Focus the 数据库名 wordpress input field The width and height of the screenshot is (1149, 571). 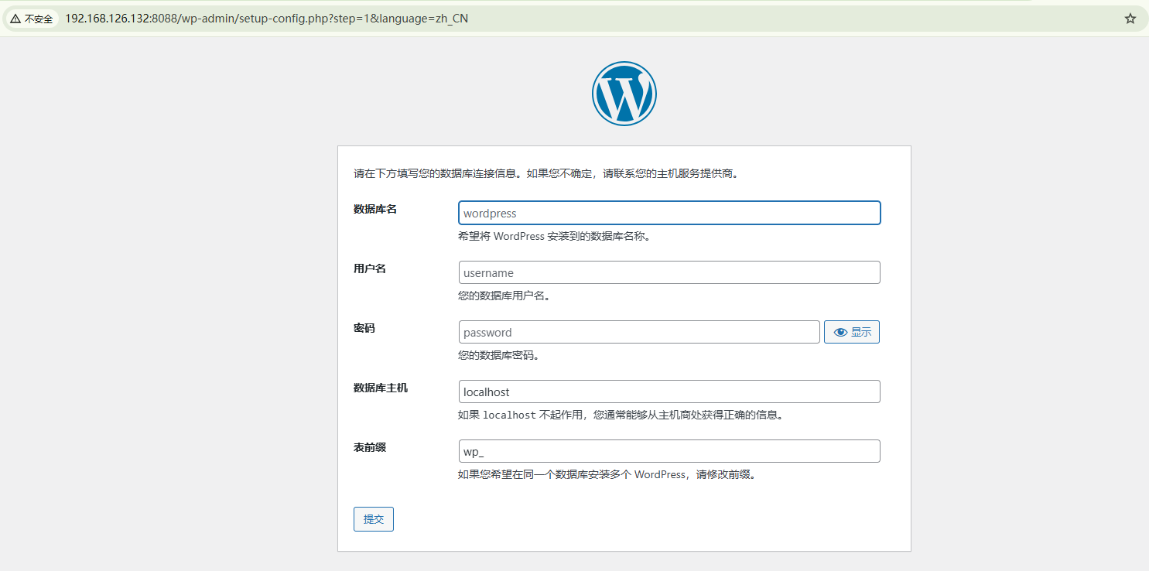(x=669, y=213)
